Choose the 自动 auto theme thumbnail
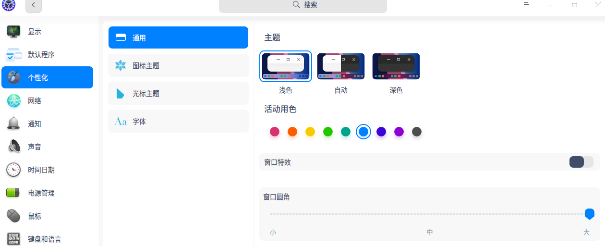 341,66
